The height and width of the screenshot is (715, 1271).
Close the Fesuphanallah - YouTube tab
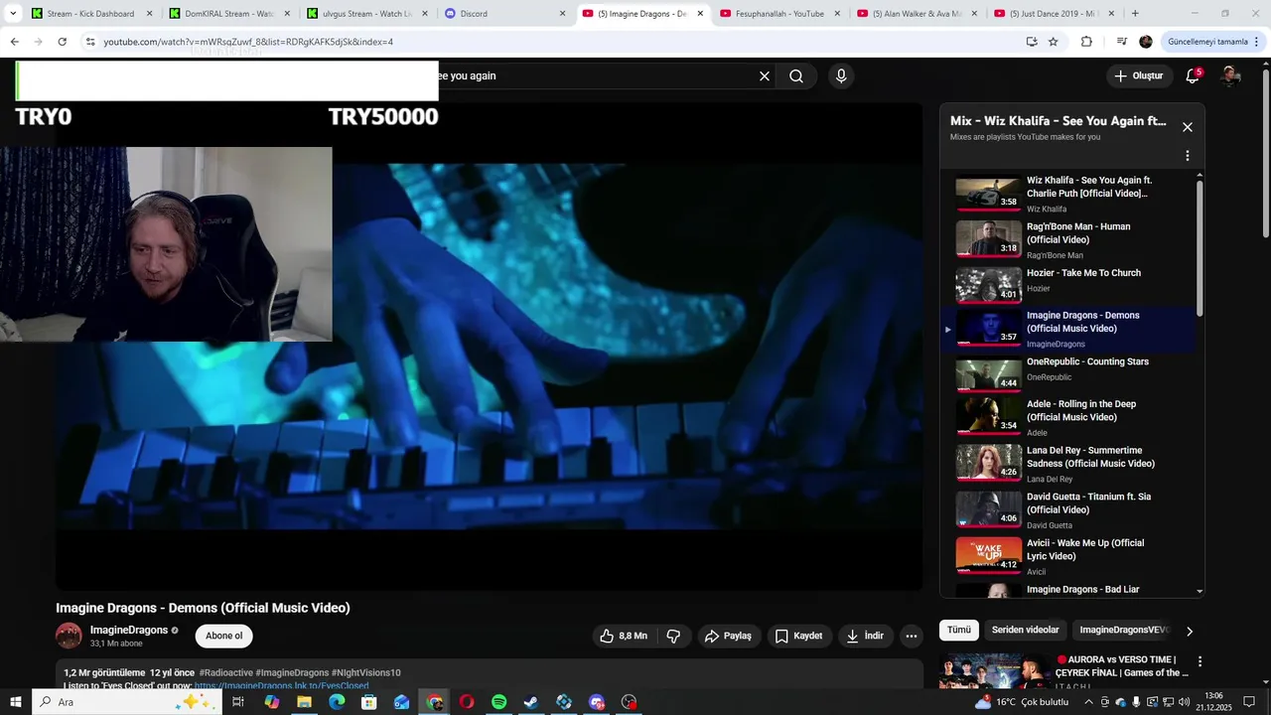(838, 14)
